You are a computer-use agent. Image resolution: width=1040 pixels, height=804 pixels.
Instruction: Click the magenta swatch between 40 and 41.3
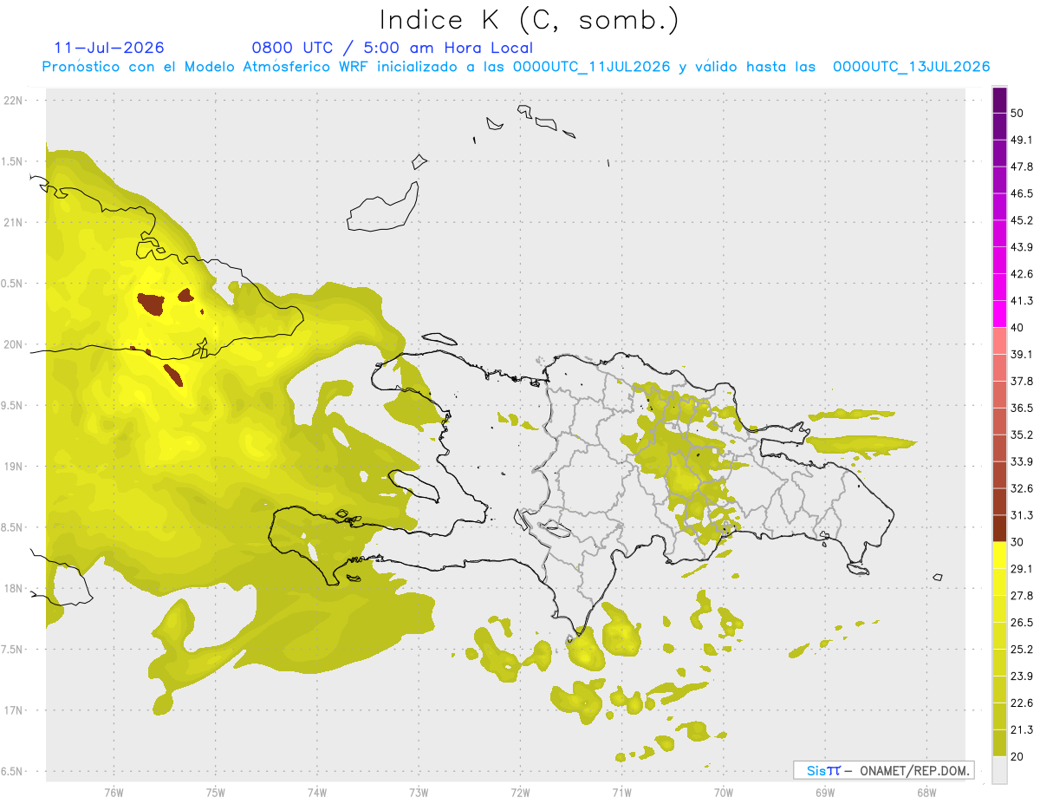click(999, 314)
